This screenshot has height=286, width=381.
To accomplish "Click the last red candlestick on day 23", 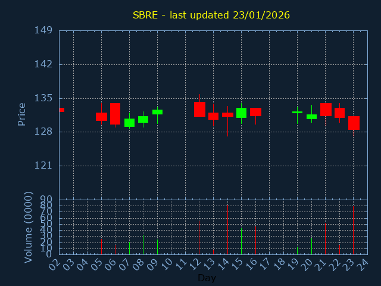I will click(x=354, y=123).
